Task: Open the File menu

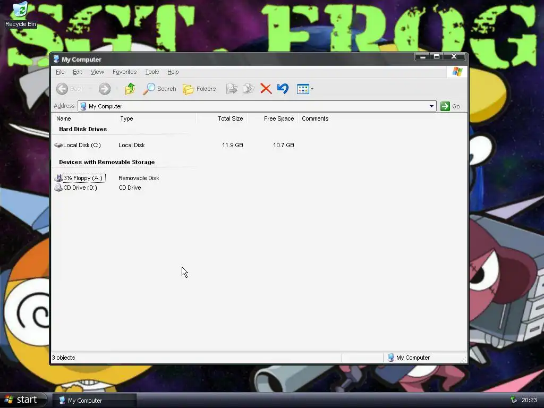Action: (60, 72)
